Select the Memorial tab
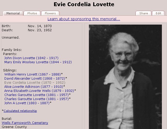The image size is (167, 129). [13, 13]
